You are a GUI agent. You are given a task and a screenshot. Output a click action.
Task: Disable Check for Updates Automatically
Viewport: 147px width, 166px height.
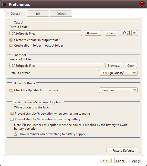(11, 90)
